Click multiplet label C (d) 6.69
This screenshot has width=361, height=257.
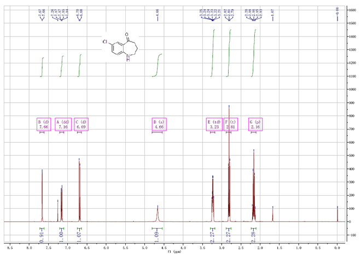coord(81,124)
